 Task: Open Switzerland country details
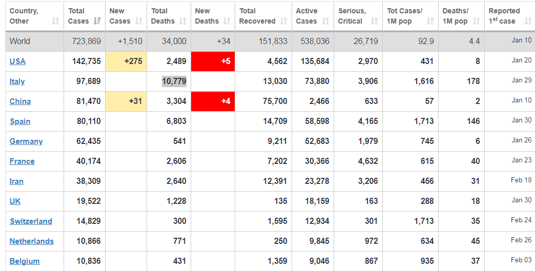pos(31,221)
